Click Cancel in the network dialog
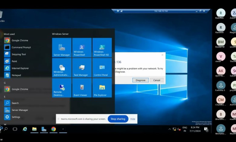The width and height of the screenshot is (236, 142). (x=157, y=80)
